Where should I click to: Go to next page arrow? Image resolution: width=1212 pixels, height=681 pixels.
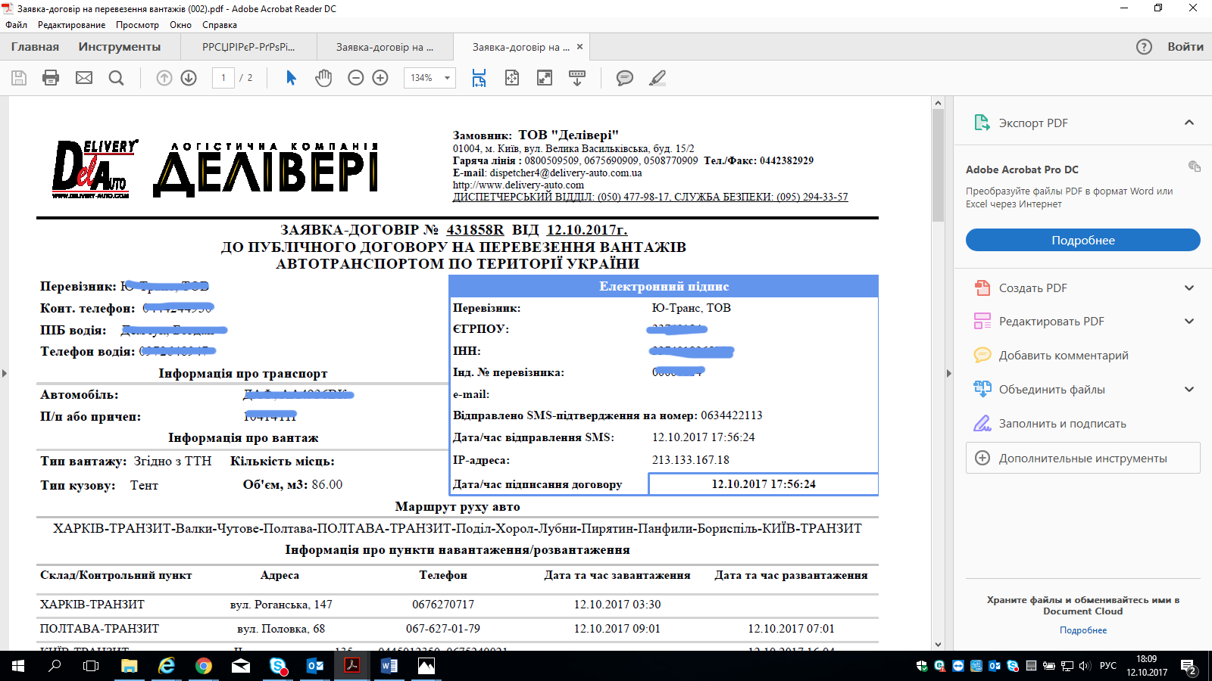[189, 78]
